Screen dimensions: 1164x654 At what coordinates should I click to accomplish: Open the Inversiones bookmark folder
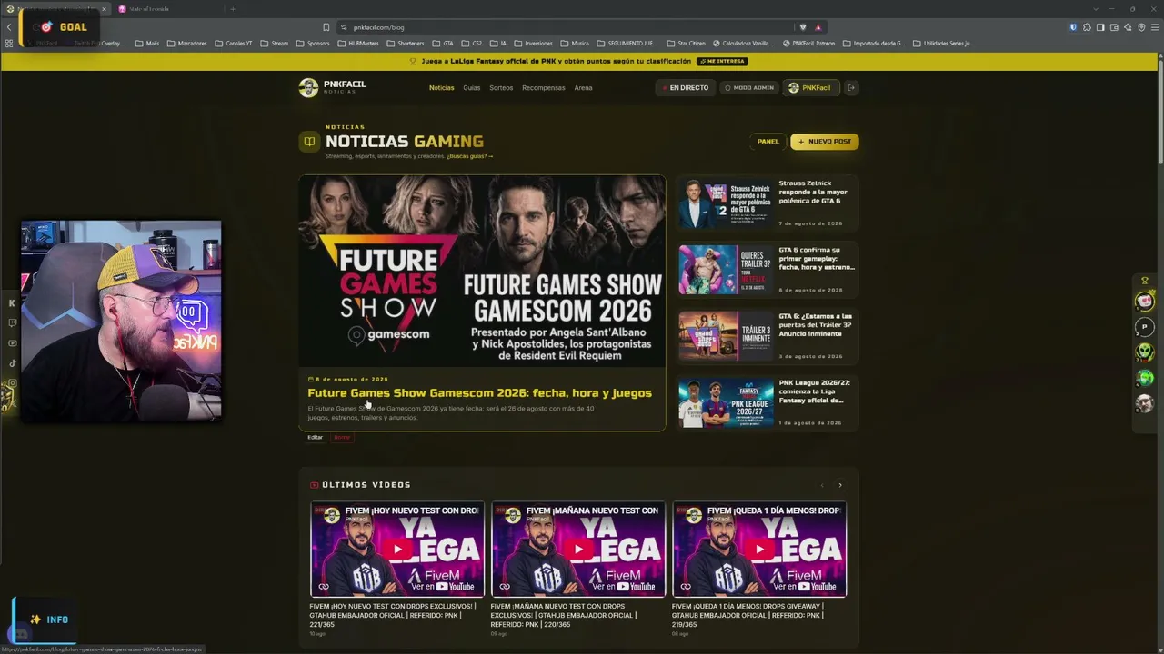click(x=534, y=44)
